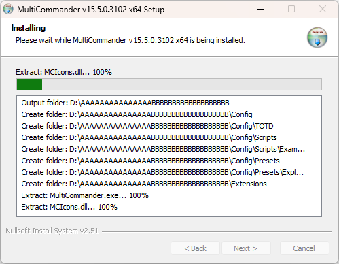339x264 pixels.
Task: Click the < Back button
Action: 195,248
